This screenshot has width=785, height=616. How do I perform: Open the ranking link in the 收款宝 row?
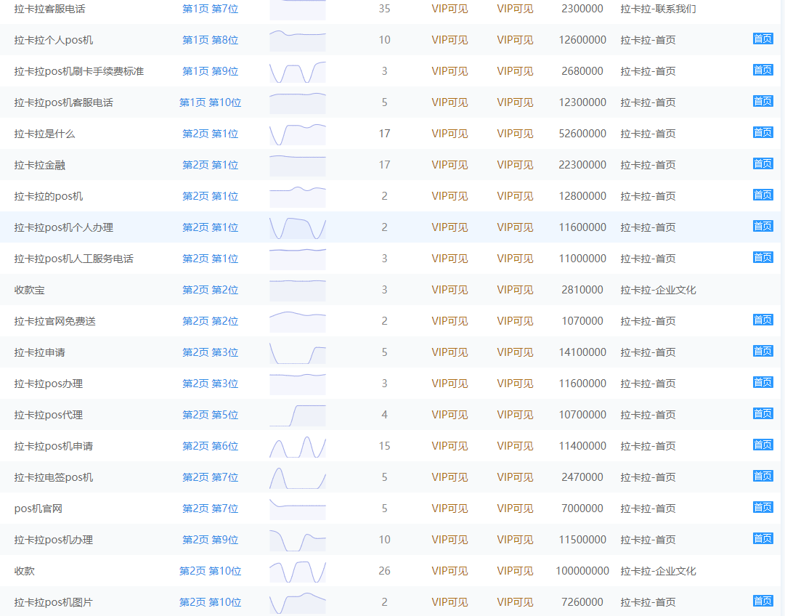tap(211, 290)
